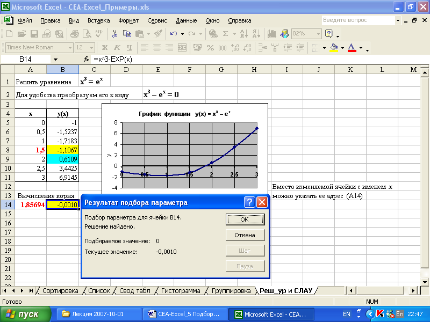
Task: Click the fx insert function button
Action: pyautogui.click(x=87, y=59)
